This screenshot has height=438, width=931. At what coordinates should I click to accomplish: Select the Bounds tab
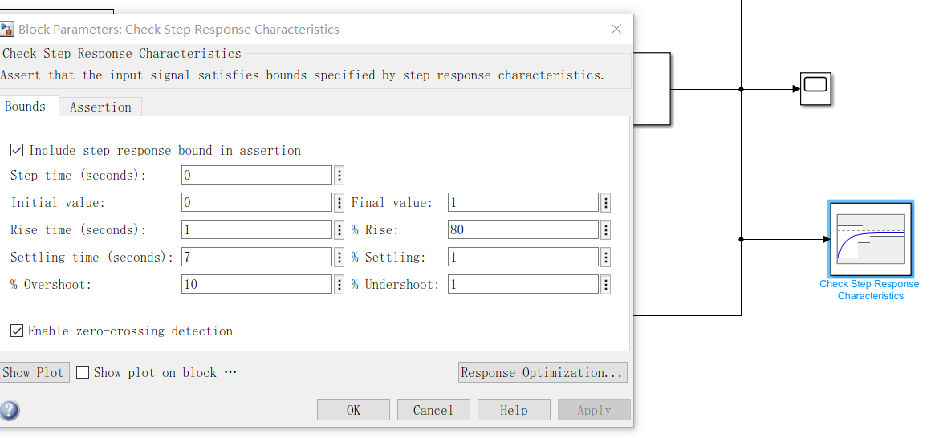(x=26, y=106)
